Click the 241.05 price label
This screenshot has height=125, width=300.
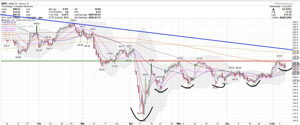coord(93,29)
